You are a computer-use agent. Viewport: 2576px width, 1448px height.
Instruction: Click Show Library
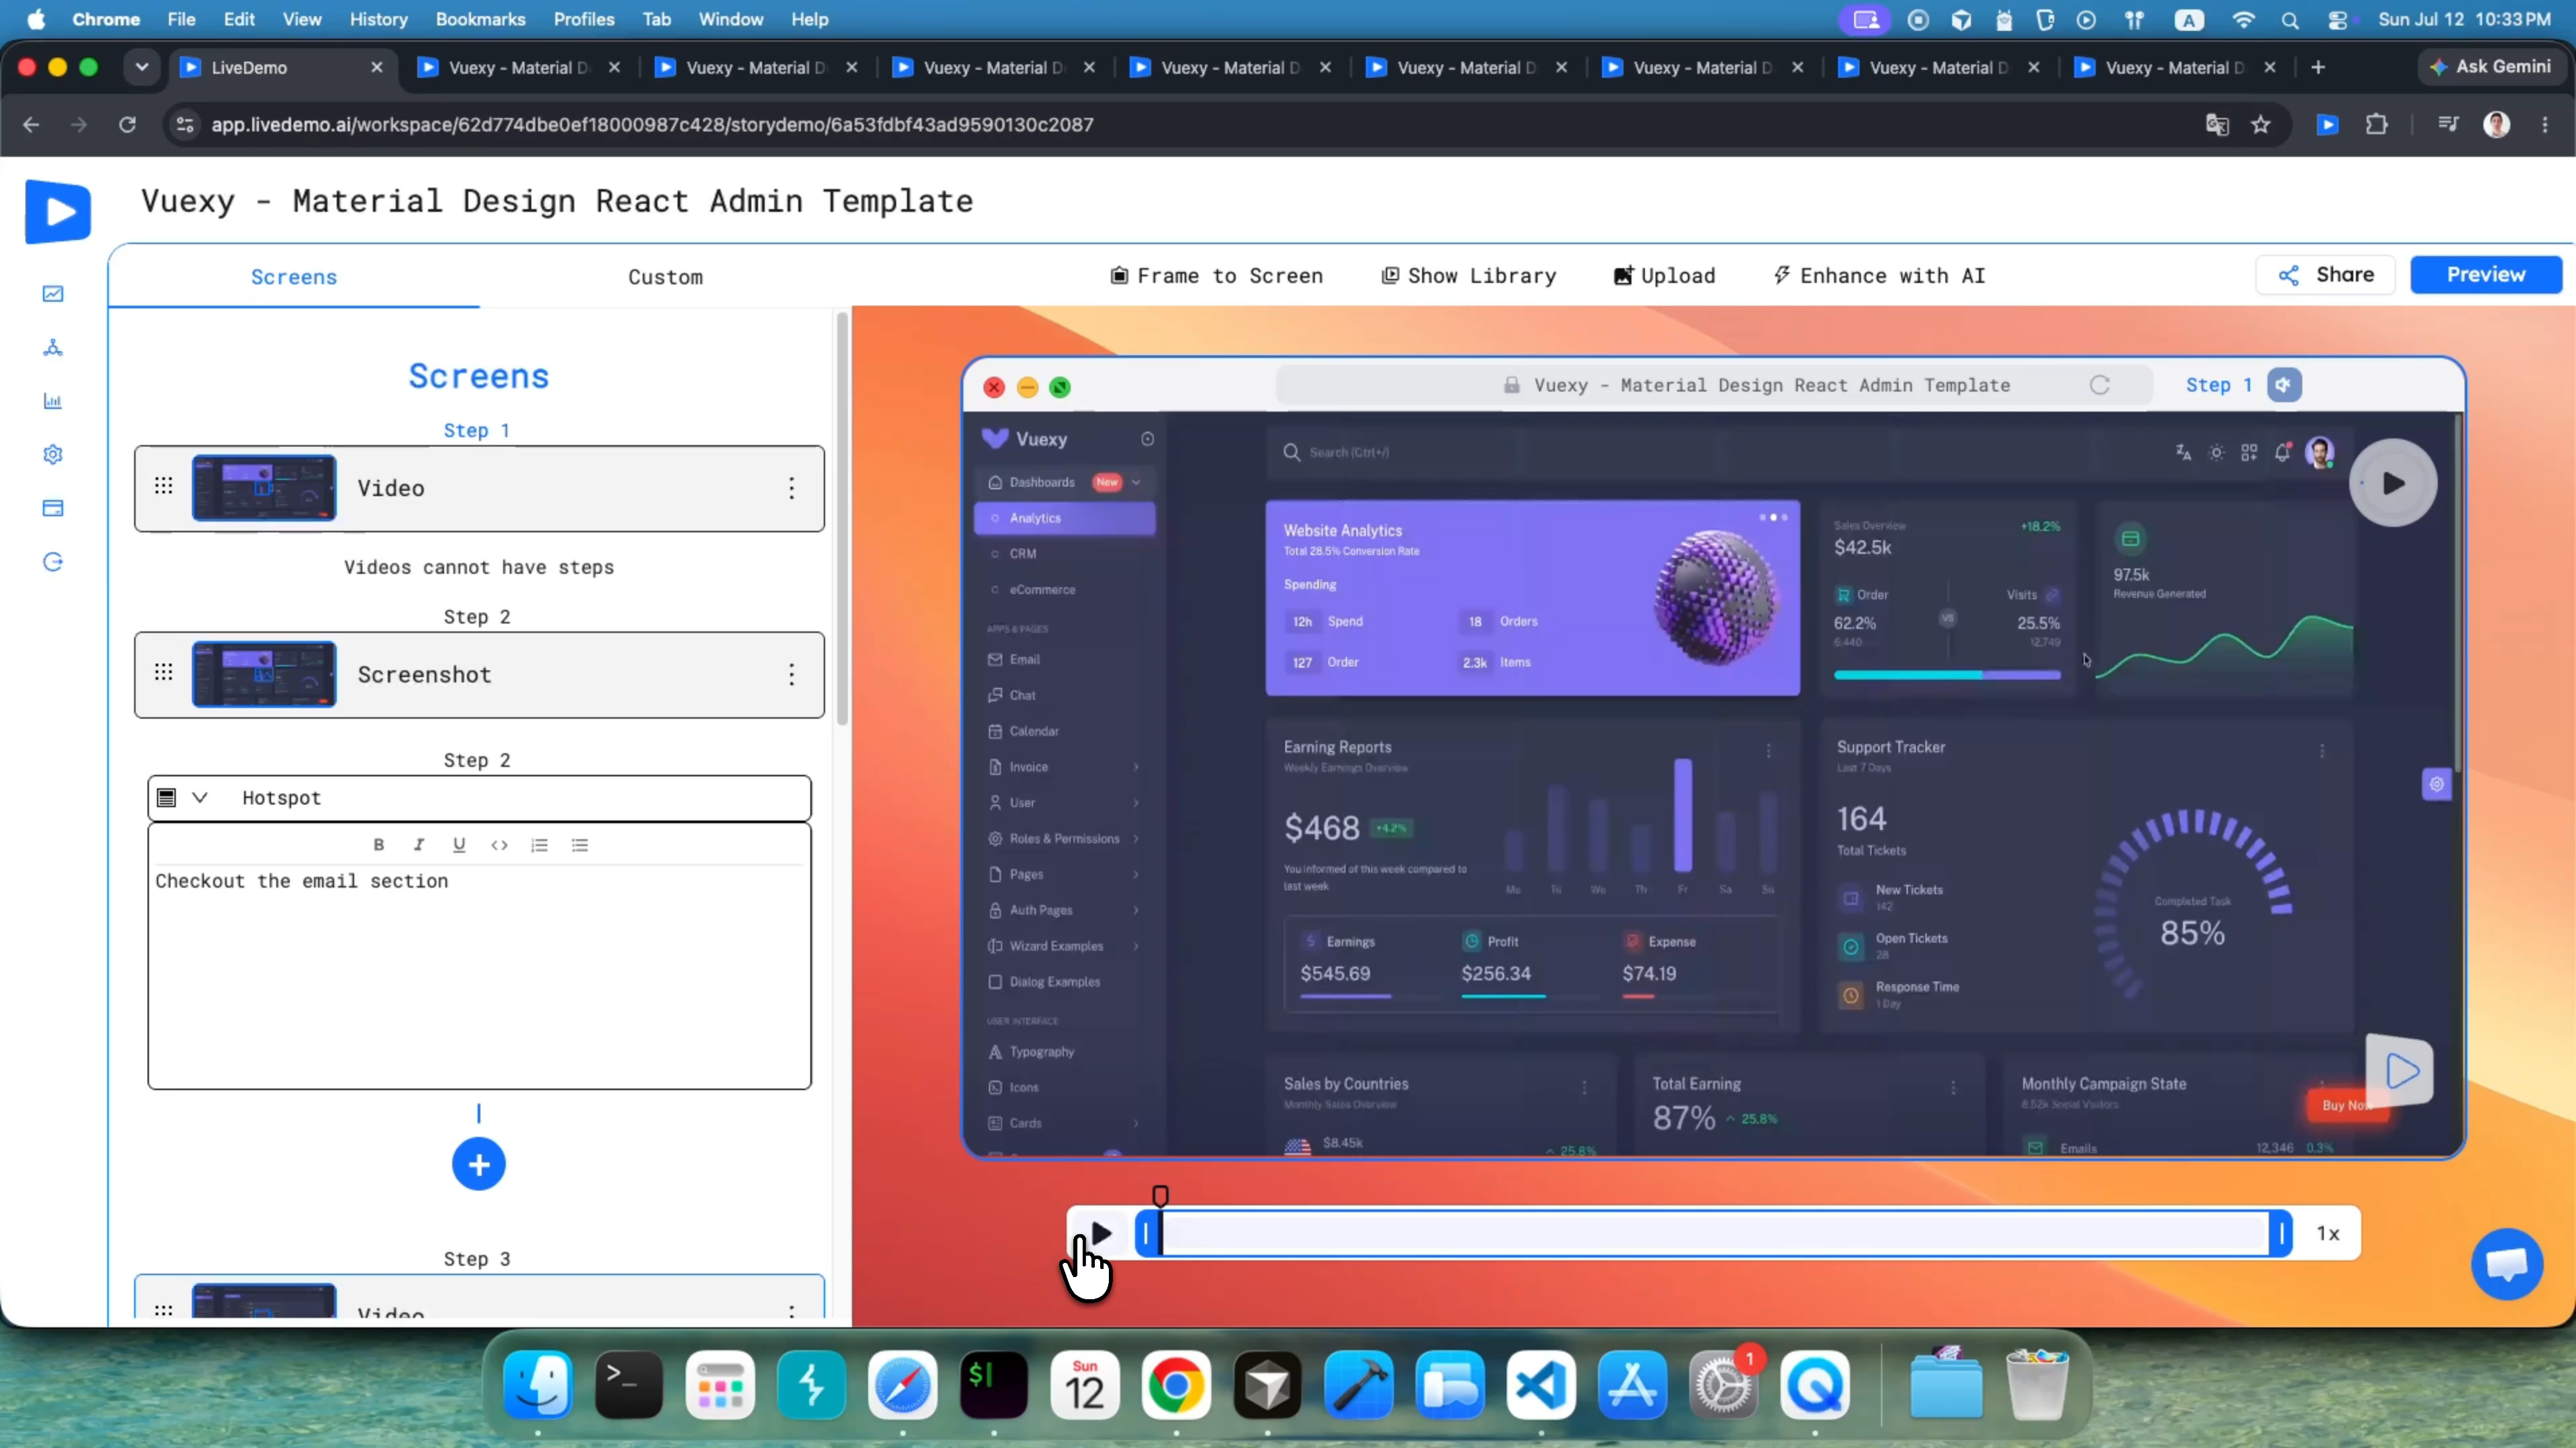click(1469, 276)
